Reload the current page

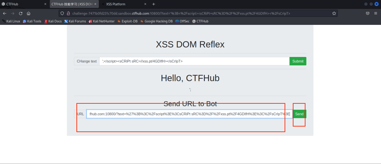point(21,13)
